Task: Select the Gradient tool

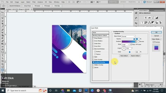Action: pos(3,44)
